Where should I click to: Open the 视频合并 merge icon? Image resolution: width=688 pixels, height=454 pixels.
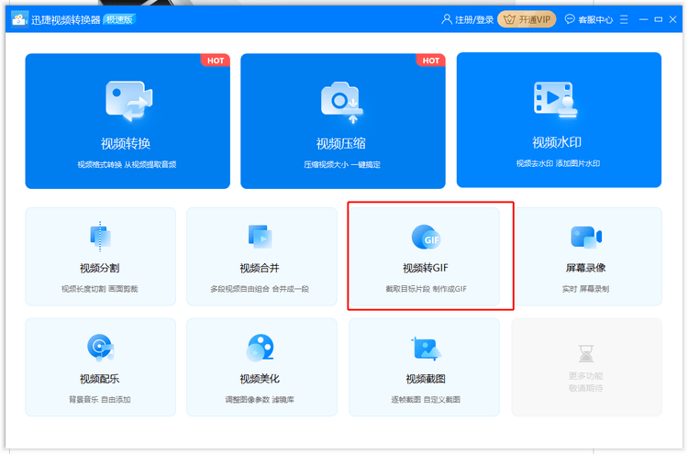260,237
